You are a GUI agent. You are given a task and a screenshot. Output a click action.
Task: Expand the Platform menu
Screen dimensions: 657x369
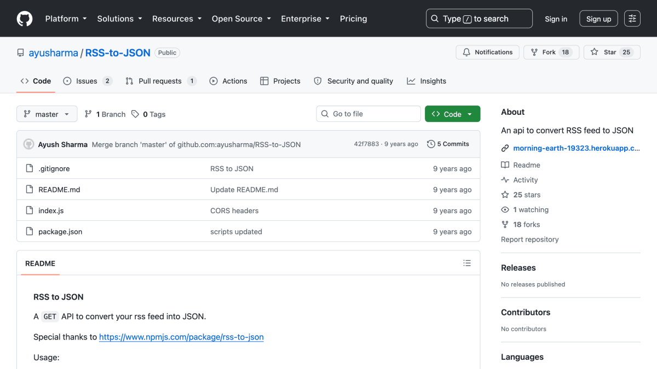click(x=66, y=19)
